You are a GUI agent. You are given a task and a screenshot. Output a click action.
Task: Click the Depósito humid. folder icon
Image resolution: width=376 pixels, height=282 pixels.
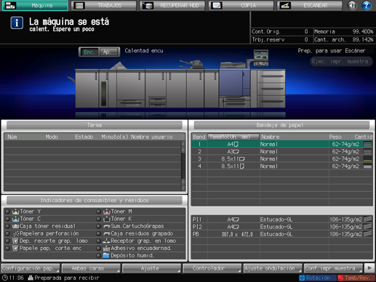coord(106,256)
